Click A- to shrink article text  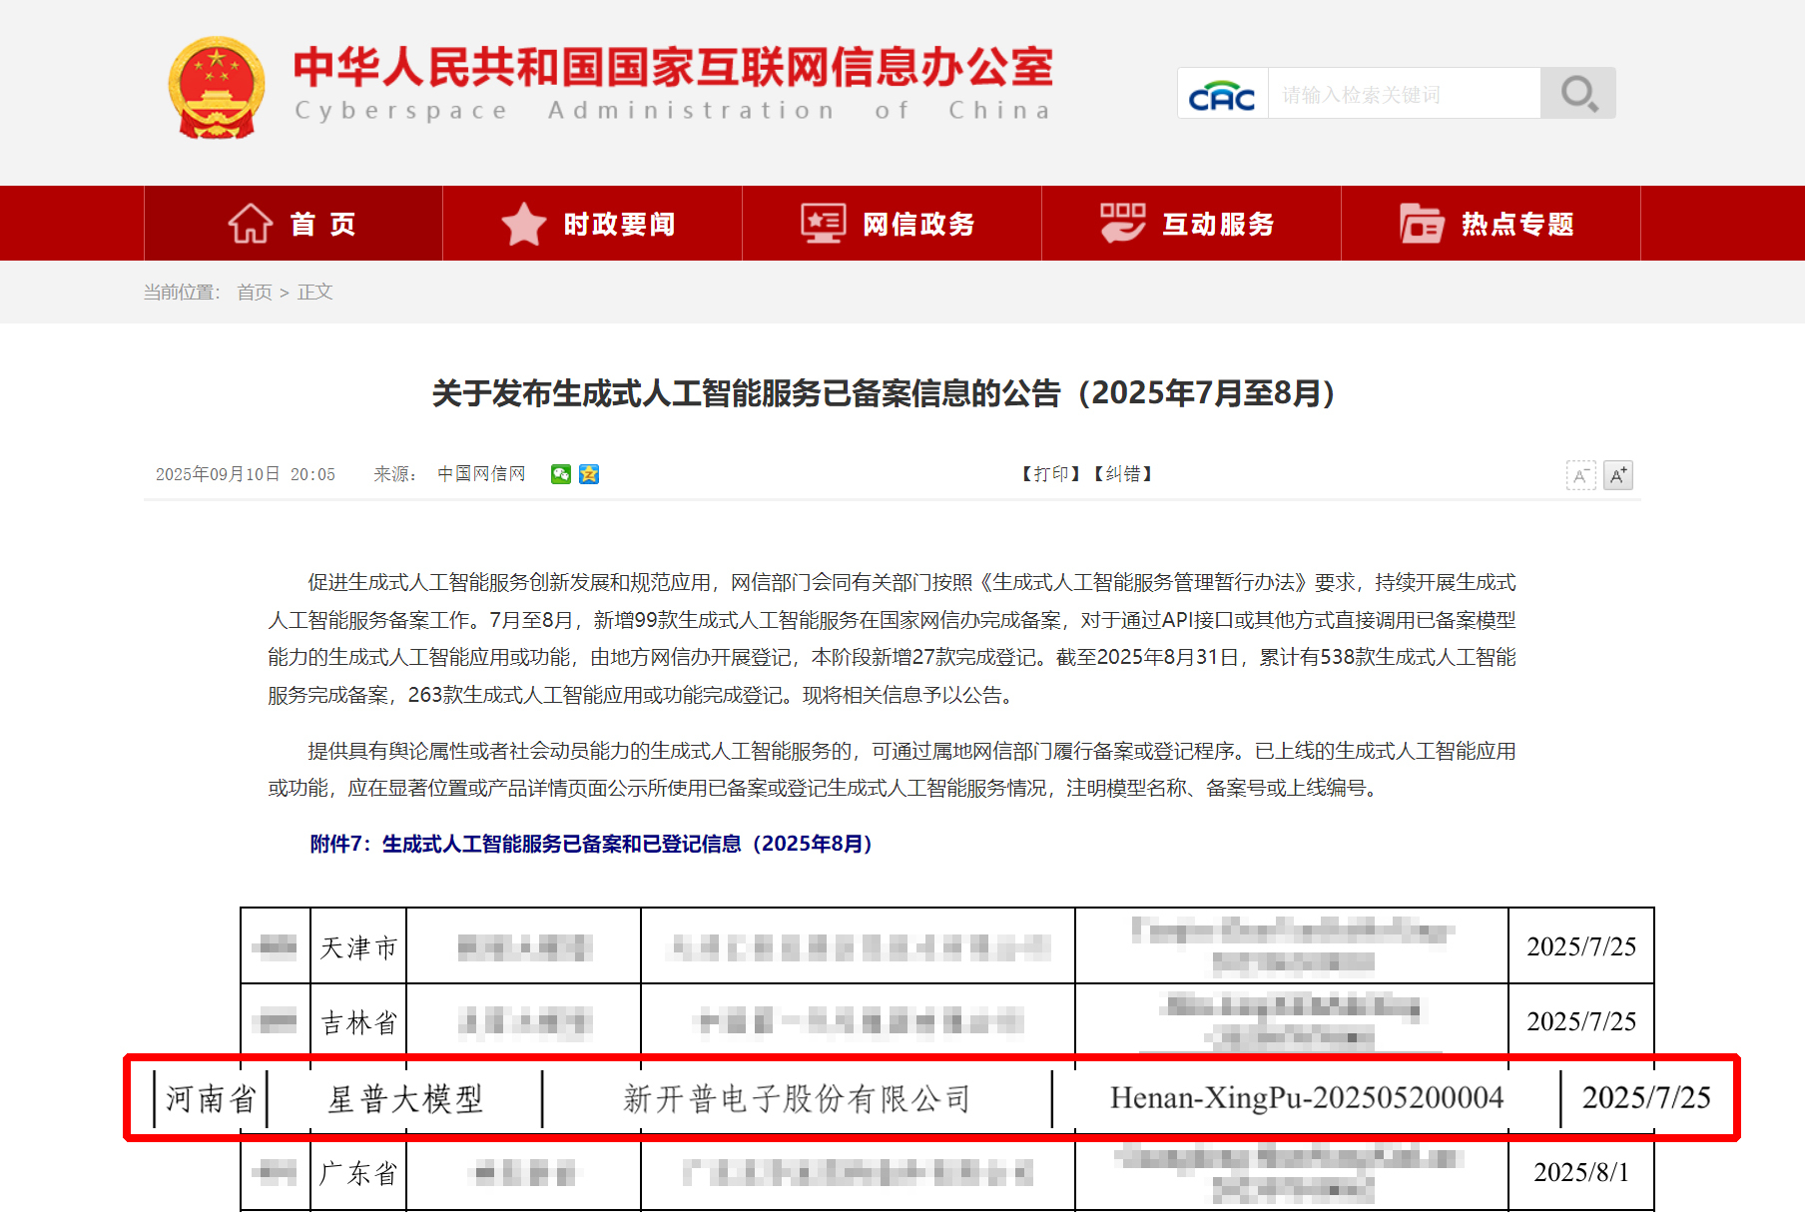1580,475
